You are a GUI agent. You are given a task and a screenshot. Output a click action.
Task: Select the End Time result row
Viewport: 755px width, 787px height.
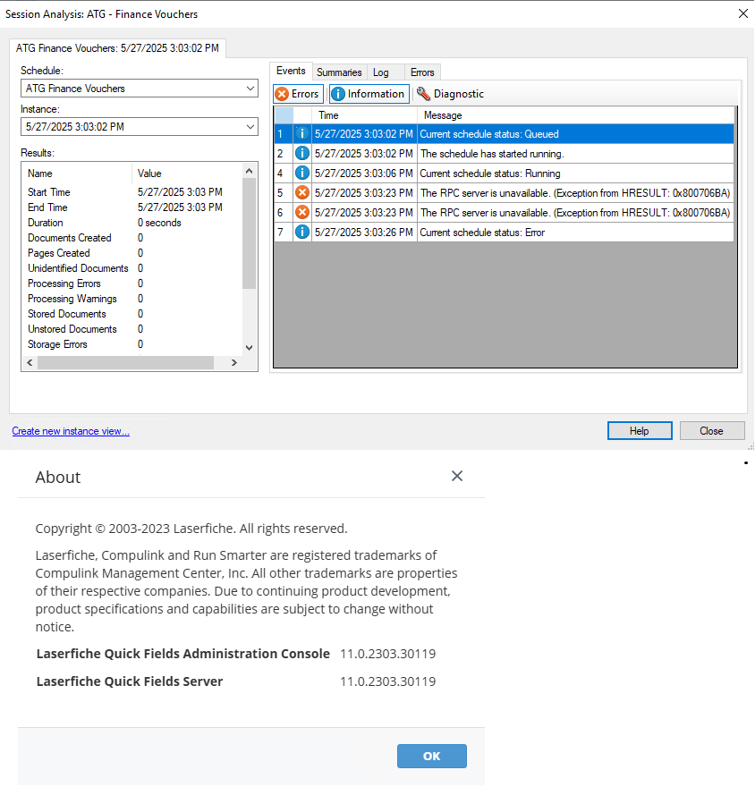coord(132,207)
